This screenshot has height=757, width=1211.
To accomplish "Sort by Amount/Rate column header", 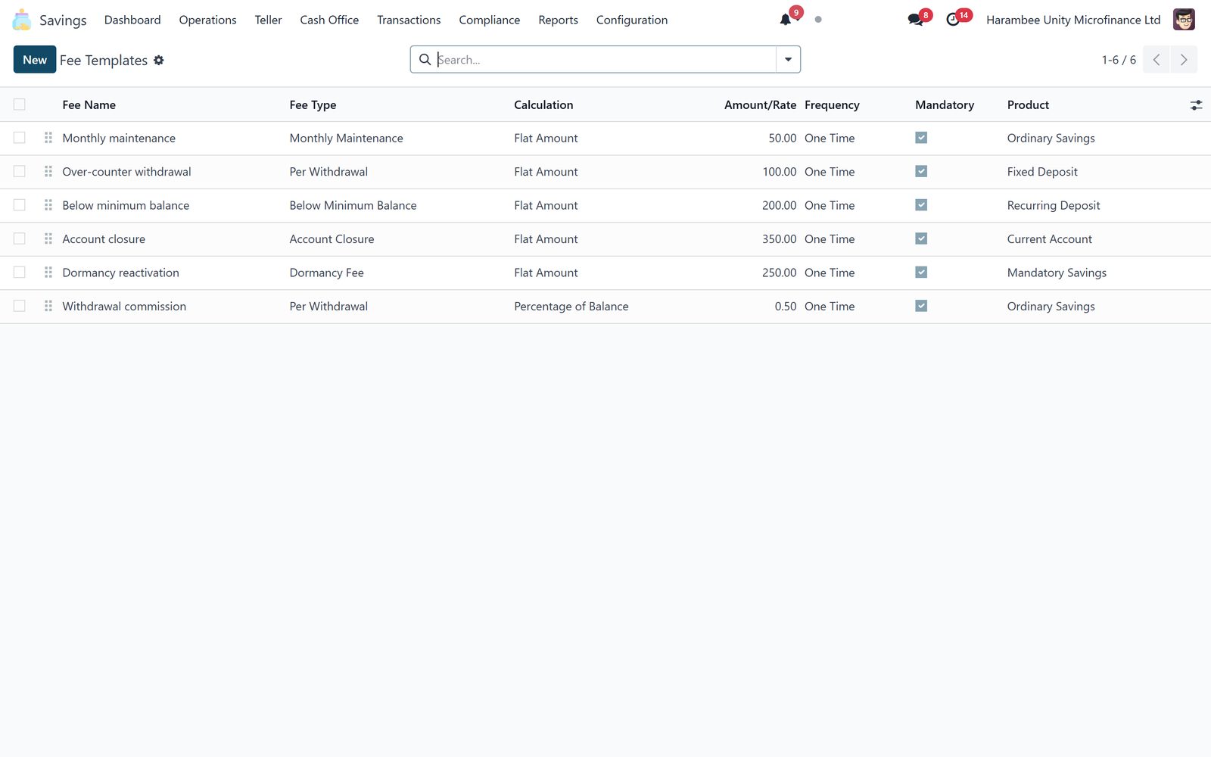I will tap(760, 105).
